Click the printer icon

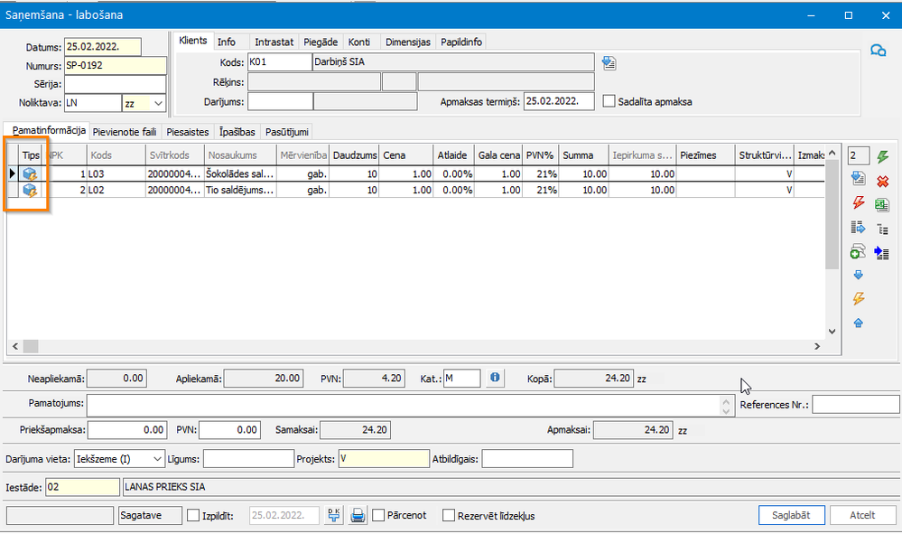[358, 515]
